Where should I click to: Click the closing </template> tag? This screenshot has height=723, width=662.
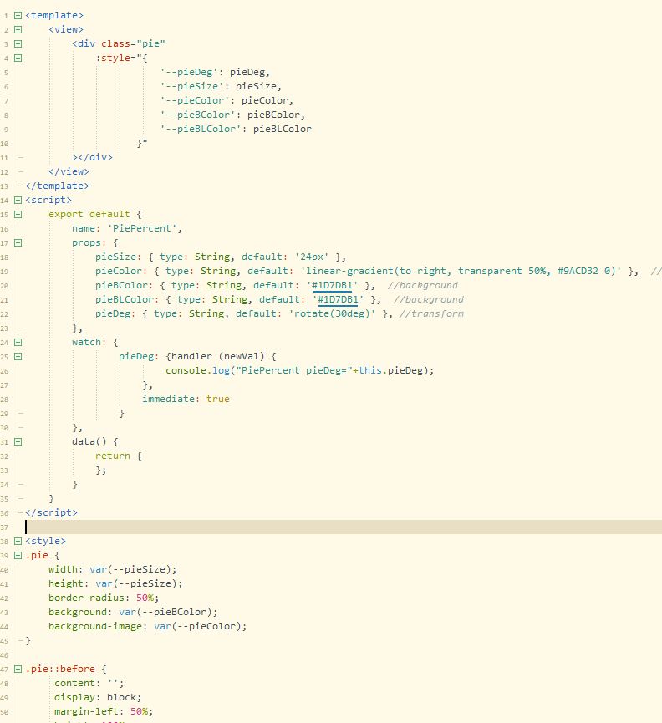(x=57, y=186)
